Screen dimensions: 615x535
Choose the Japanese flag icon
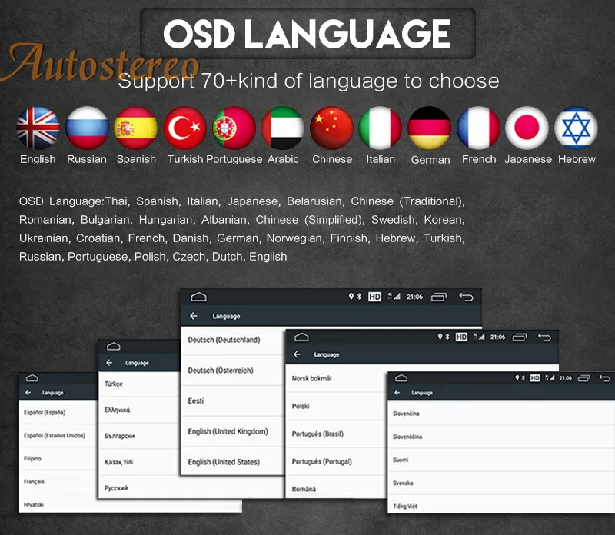pyautogui.click(x=527, y=128)
